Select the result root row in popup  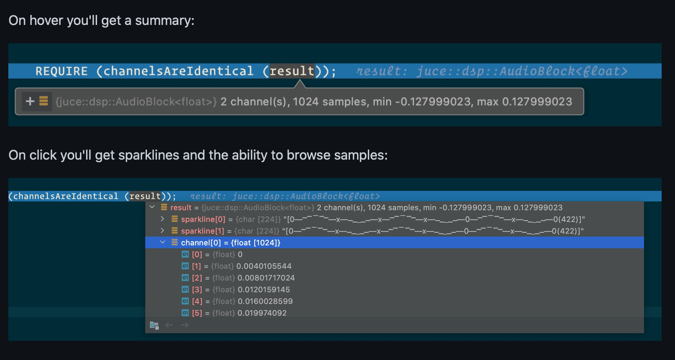click(x=395, y=207)
